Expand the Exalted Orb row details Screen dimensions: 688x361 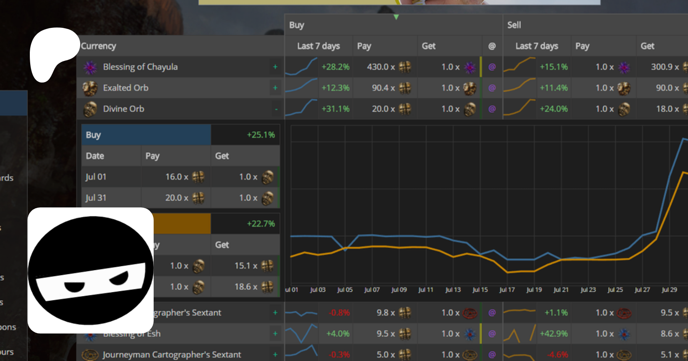[275, 88]
